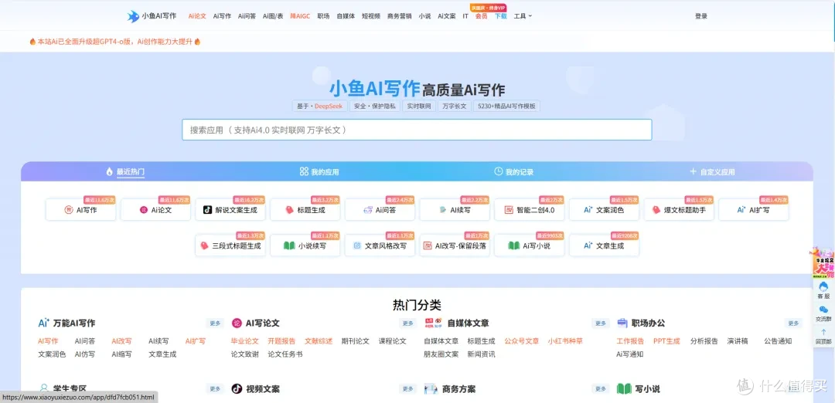The width and height of the screenshot is (835, 403).
Task: Expand 更多 for 视频文案
Action: [408, 388]
